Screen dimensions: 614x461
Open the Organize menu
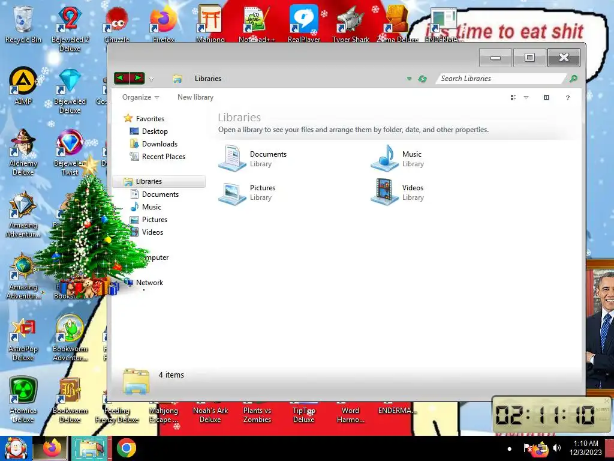[140, 97]
